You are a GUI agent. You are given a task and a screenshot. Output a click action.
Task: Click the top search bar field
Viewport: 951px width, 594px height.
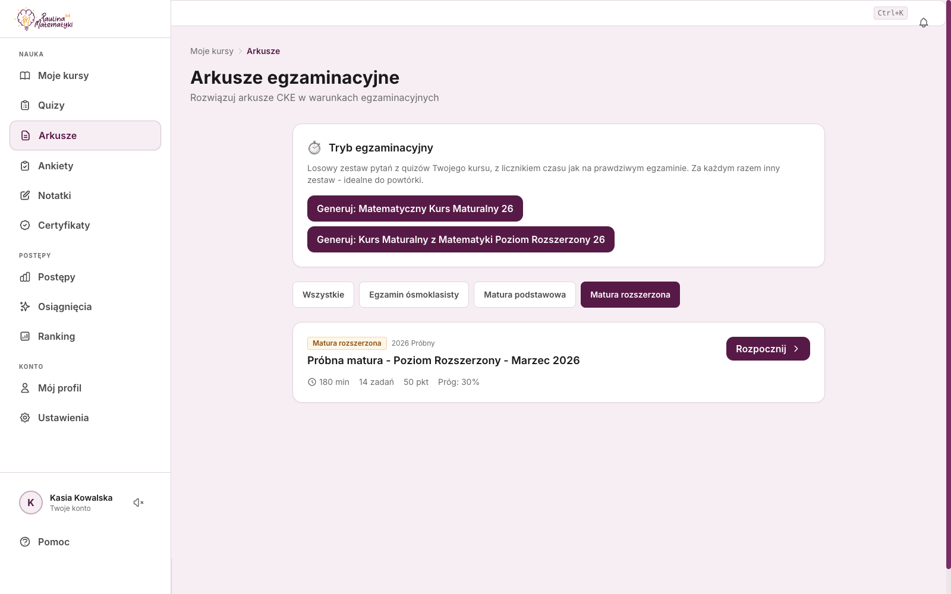point(558,13)
